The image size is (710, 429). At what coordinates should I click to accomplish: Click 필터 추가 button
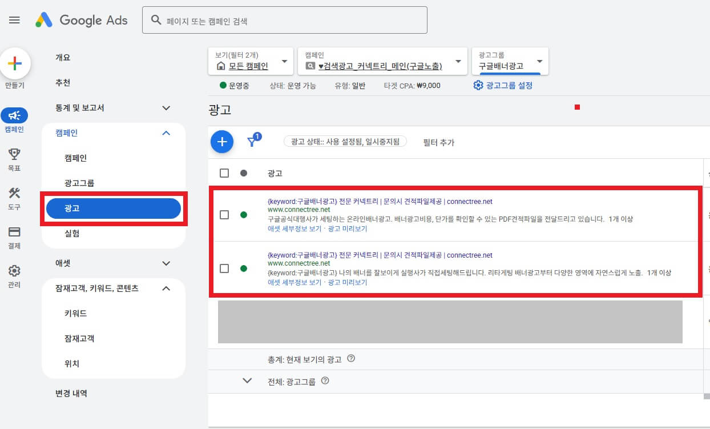click(x=438, y=142)
